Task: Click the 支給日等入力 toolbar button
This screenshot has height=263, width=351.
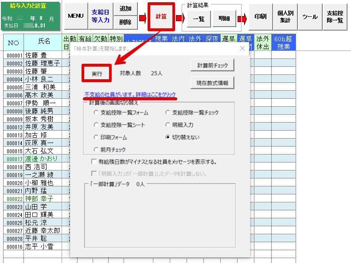Action: point(100,16)
